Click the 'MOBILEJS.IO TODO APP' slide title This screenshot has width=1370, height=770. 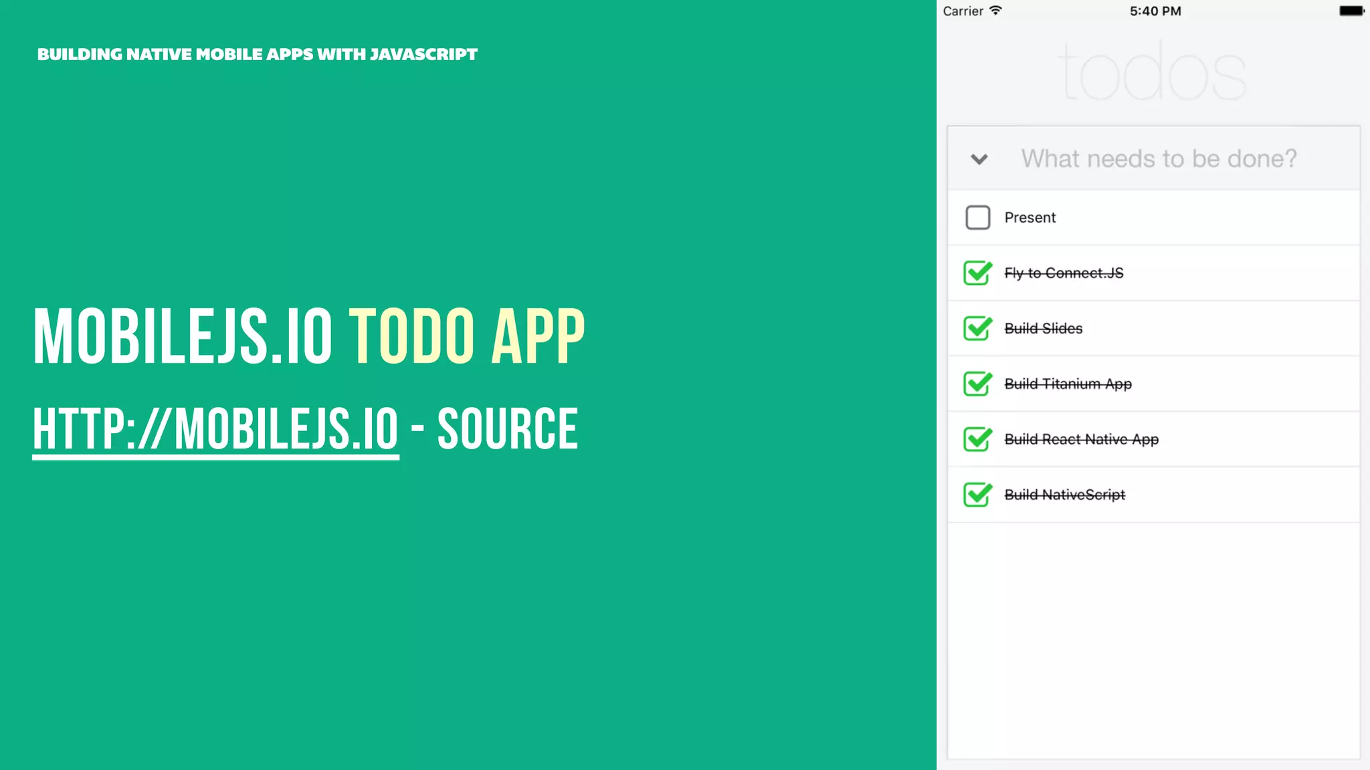pos(309,336)
